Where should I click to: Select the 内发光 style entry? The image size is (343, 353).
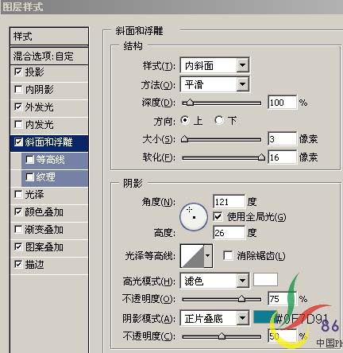(x=49, y=125)
